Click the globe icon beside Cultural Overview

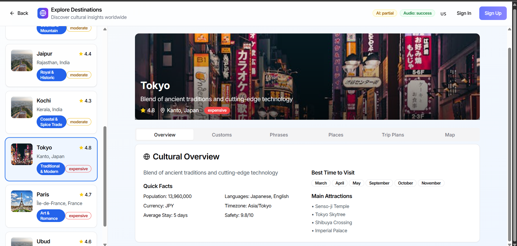(147, 157)
